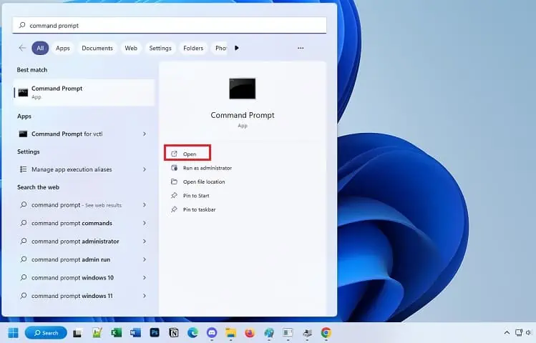
Task: Switch to the Web filter tab
Action: (131, 48)
